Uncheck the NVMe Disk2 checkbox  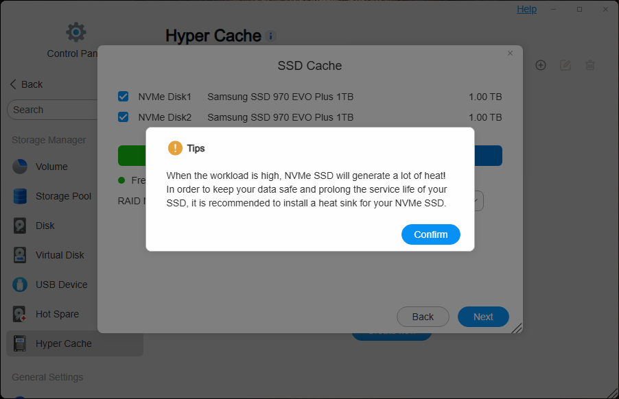(124, 117)
